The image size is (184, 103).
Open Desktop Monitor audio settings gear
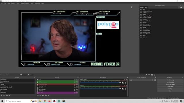click(126, 83)
